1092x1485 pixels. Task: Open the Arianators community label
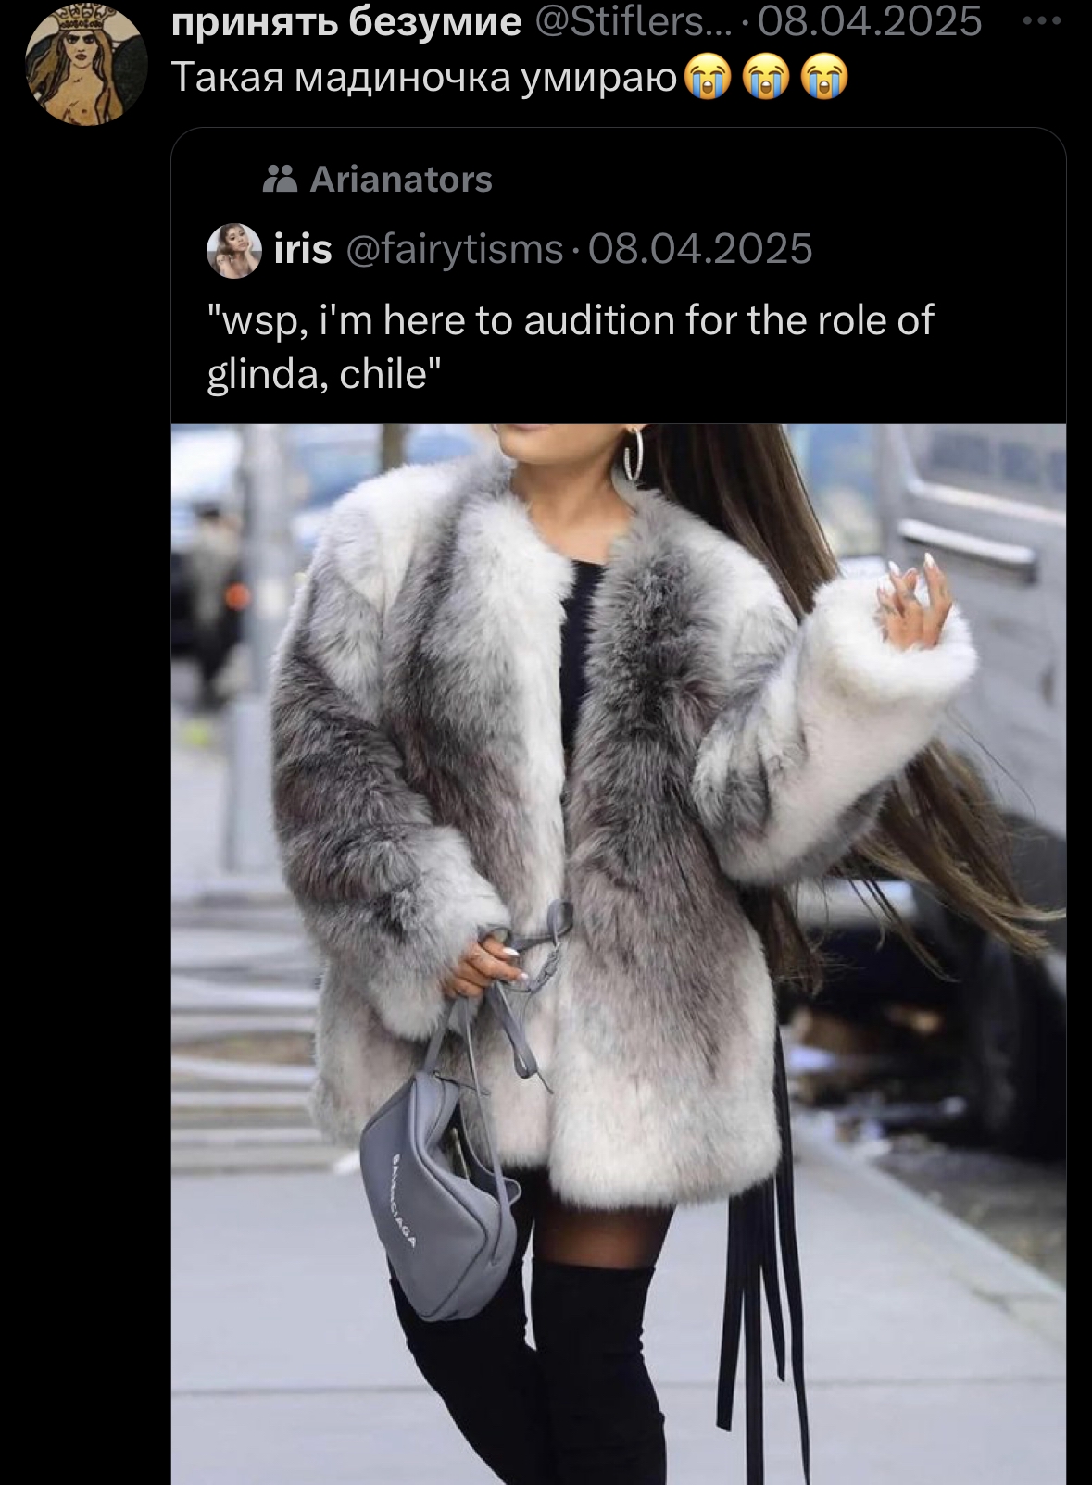tap(401, 179)
